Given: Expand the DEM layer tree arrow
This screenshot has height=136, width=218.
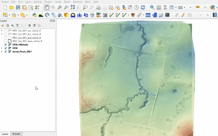Looking at the screenshot, I should [2, 48].
